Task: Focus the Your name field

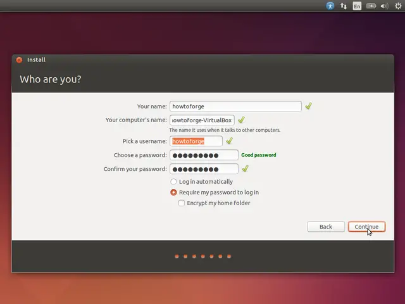Action: click(x=235, y=106)
